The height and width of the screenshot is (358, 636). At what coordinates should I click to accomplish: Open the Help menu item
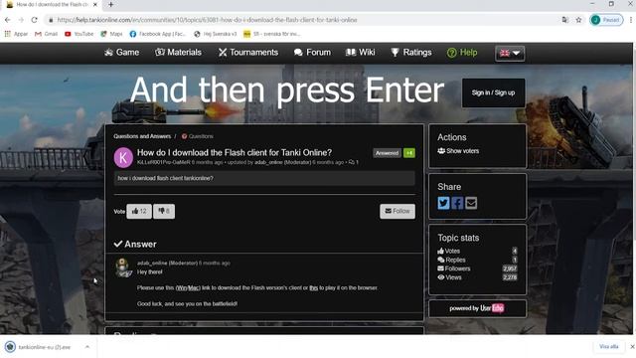pos(462,53)
